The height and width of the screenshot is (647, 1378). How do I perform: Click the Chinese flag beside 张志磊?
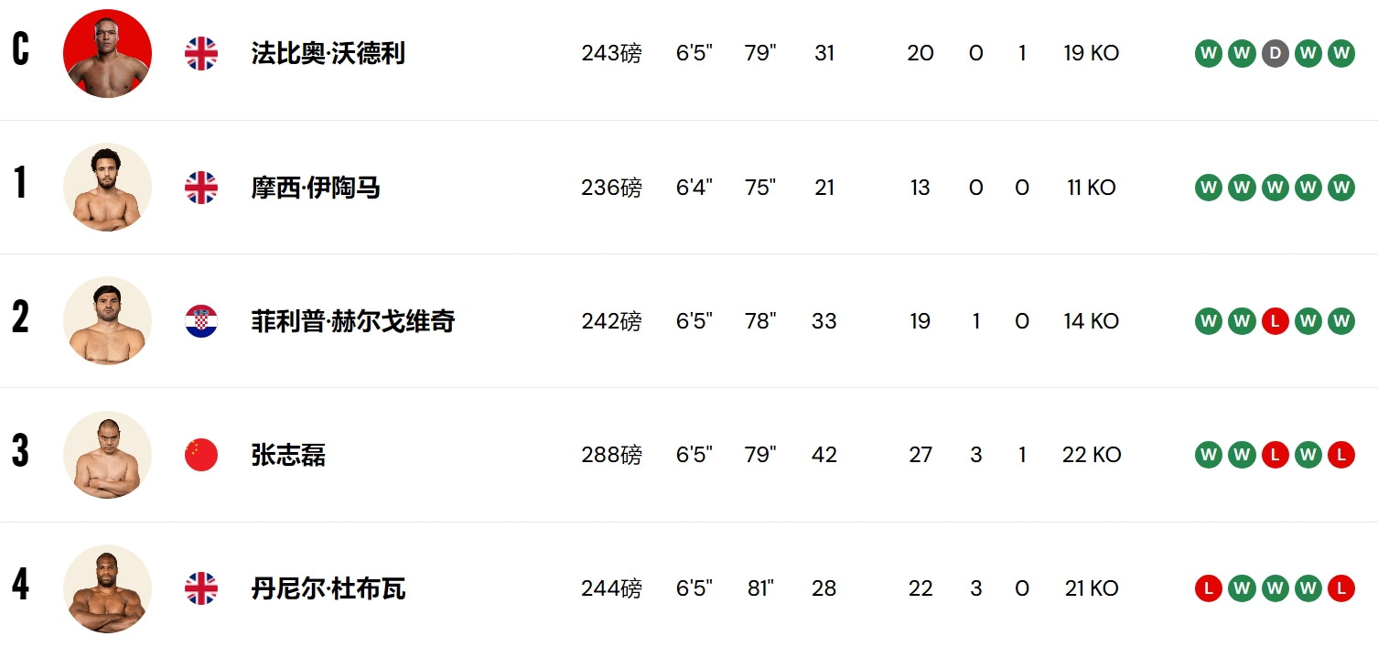(x=201, y=455)
